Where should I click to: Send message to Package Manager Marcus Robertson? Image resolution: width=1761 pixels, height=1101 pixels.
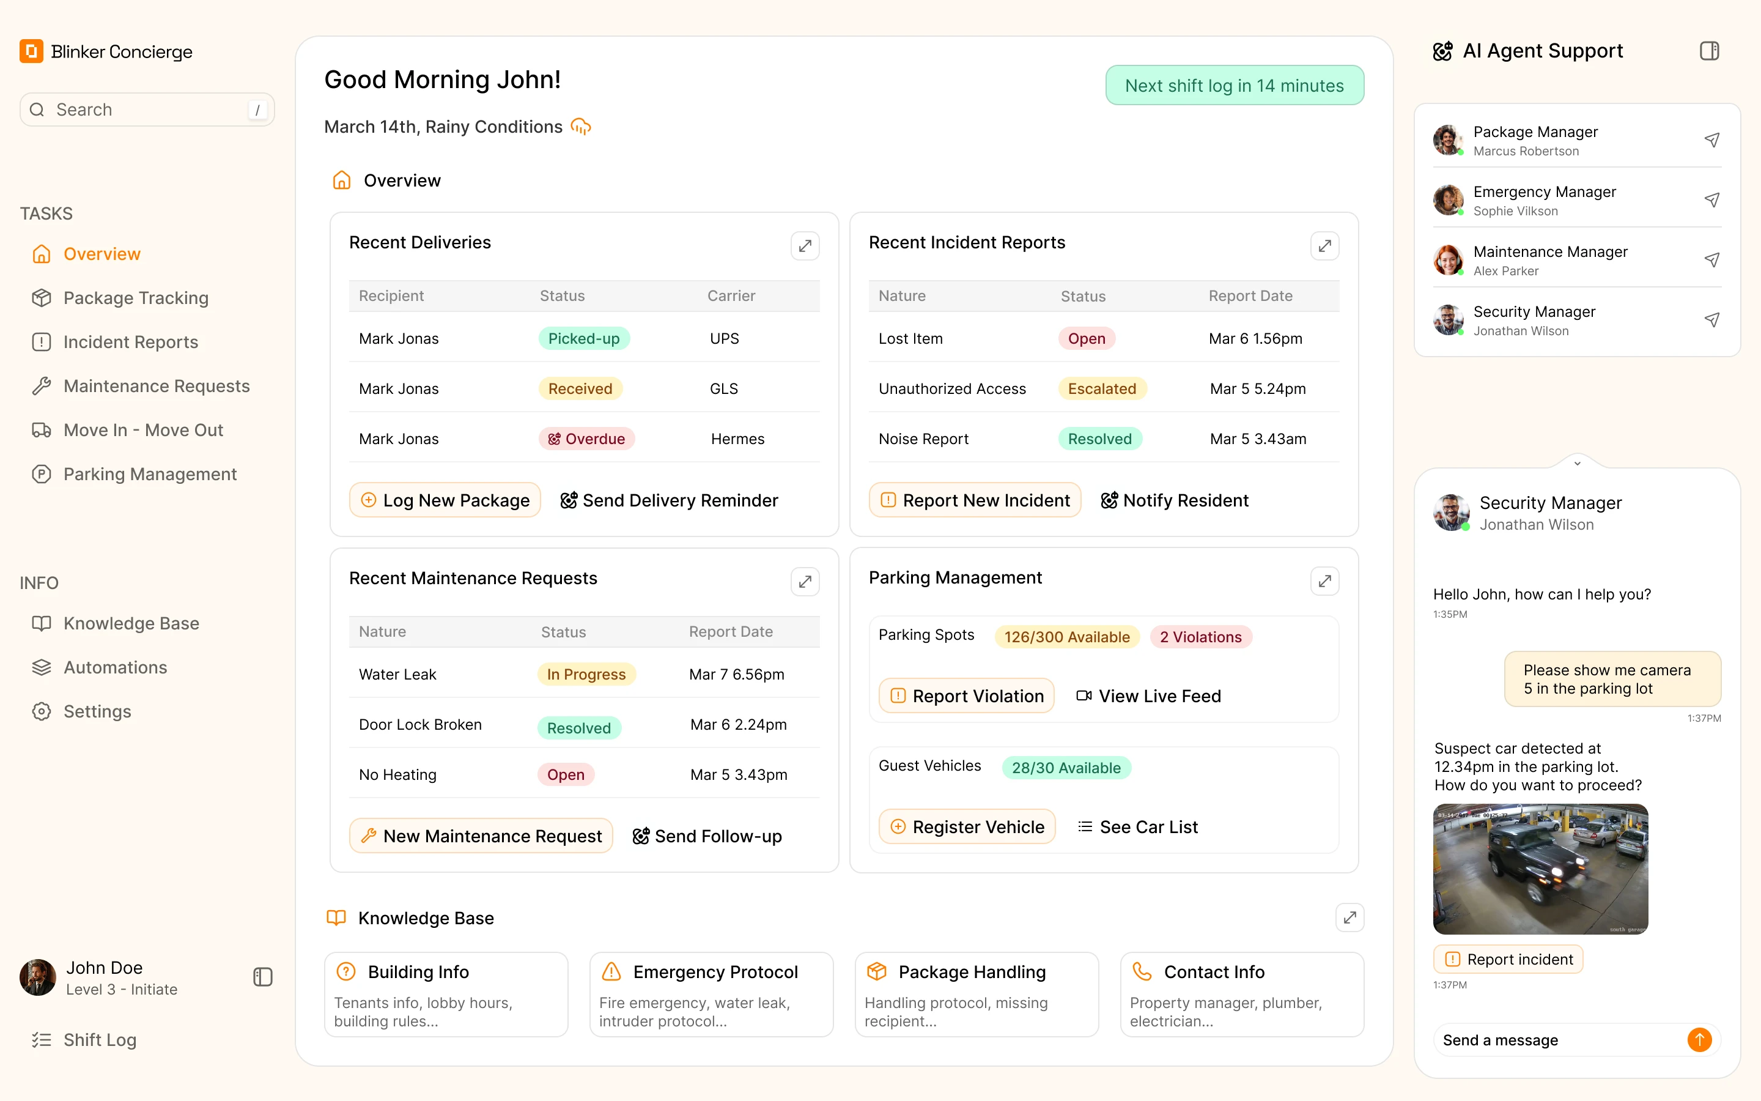pyautogui.click(x=1711, y=140)
